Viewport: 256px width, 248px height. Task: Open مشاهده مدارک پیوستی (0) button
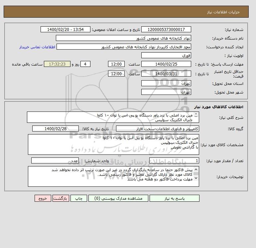(118, 198)
